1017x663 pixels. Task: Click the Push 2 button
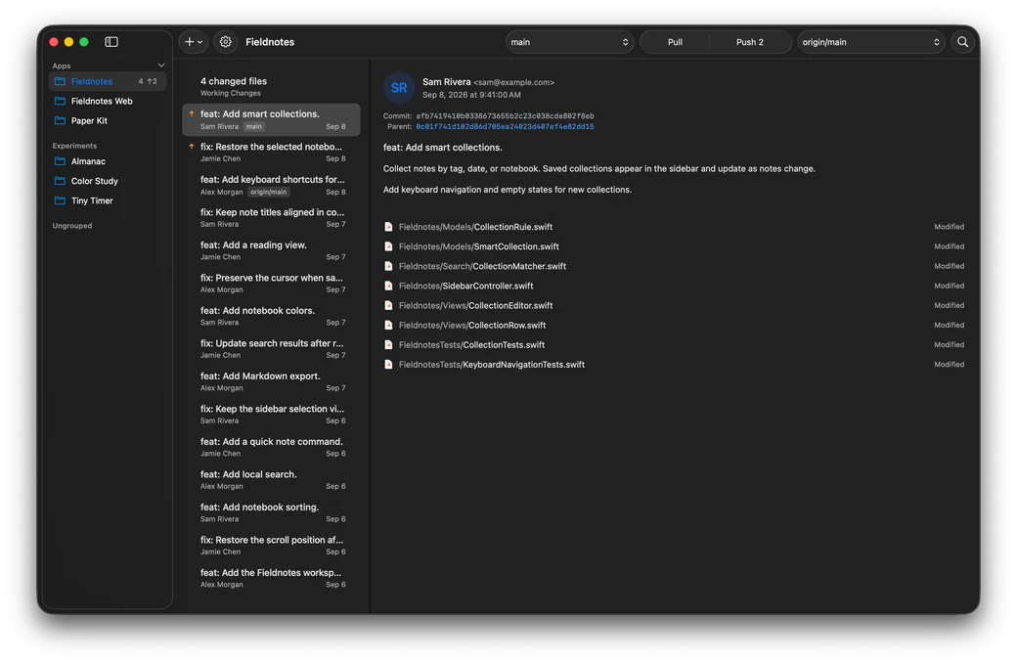point(750,41)
